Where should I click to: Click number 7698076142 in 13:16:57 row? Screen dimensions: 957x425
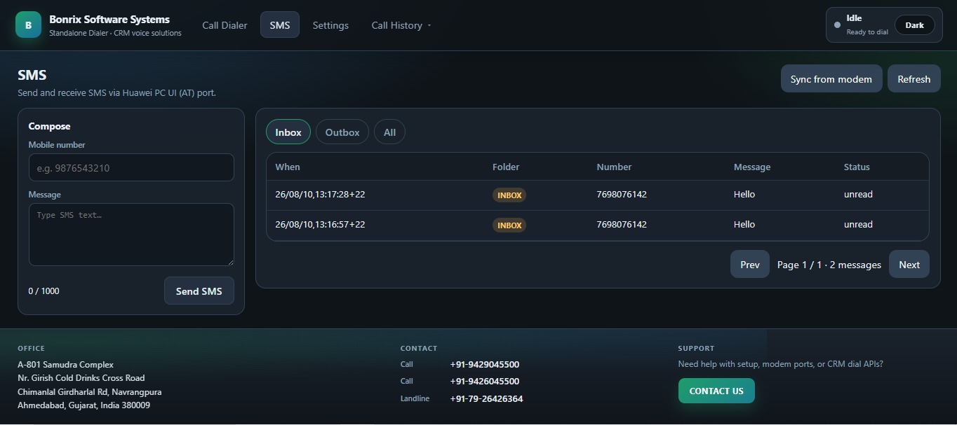[x=622, y=225]
